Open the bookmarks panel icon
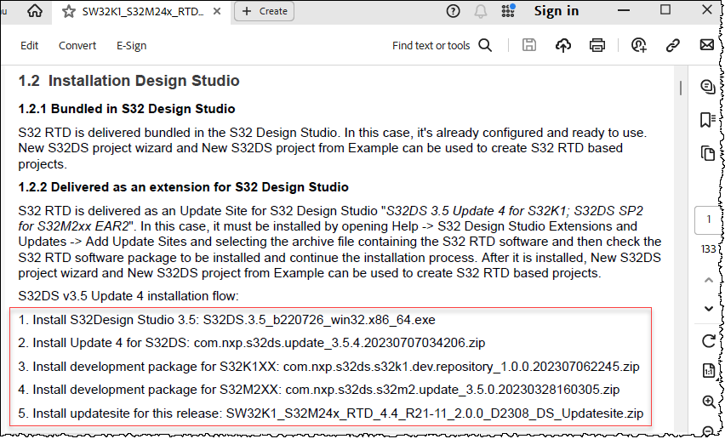The width and height of the screenshot is (725, 439). tap(707, 120)
